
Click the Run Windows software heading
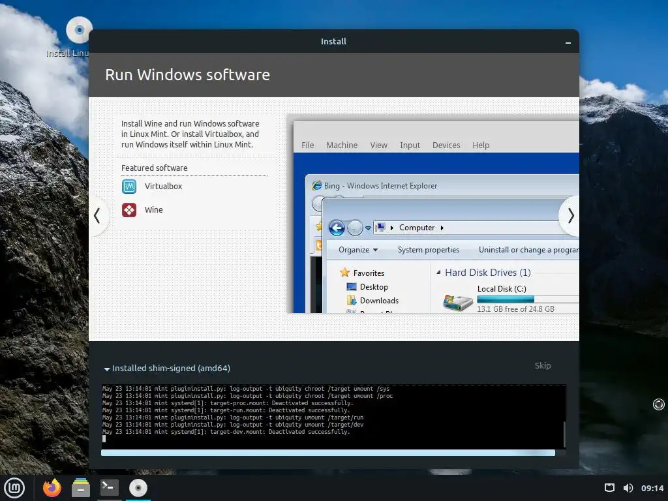pyautogui.click(x=187, y=75)
